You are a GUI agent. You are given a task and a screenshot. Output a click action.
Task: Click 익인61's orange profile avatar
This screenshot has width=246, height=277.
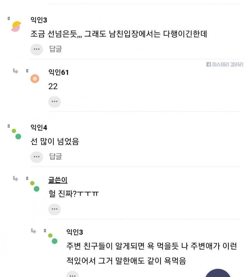click(x=35, y=79)
